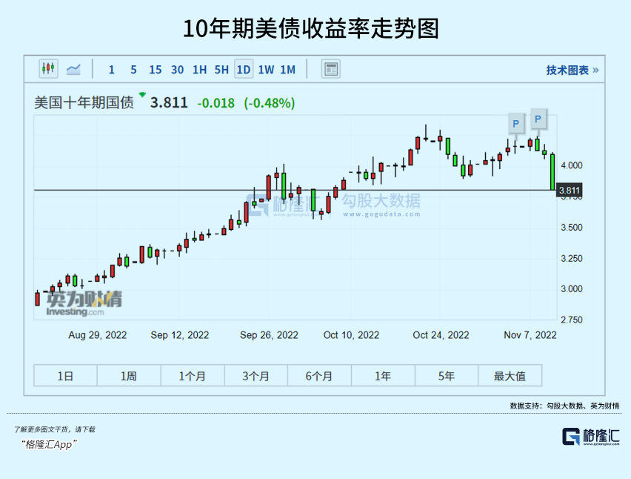
Task: Click the 英为财情 Investing.com watermark logo
Action: 84,303
